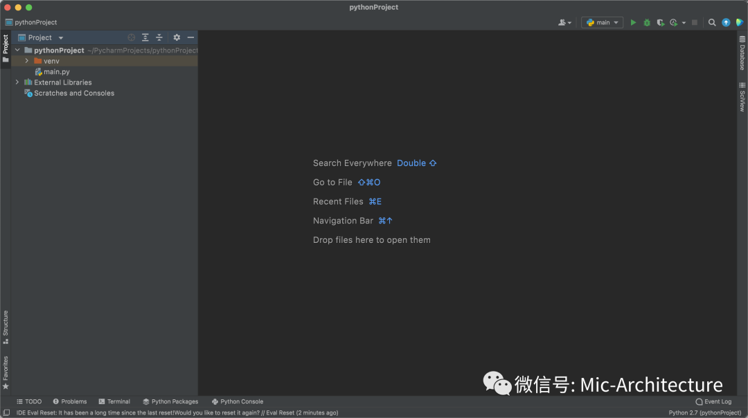Expand the venv folder
This screenshot has height=418, width=748.
pyautogui.click(x=27, y=61)
